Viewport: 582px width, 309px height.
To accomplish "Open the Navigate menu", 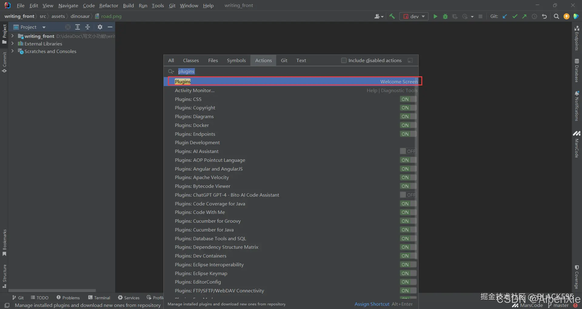I will pyautogui.click(x=68, y=5).
